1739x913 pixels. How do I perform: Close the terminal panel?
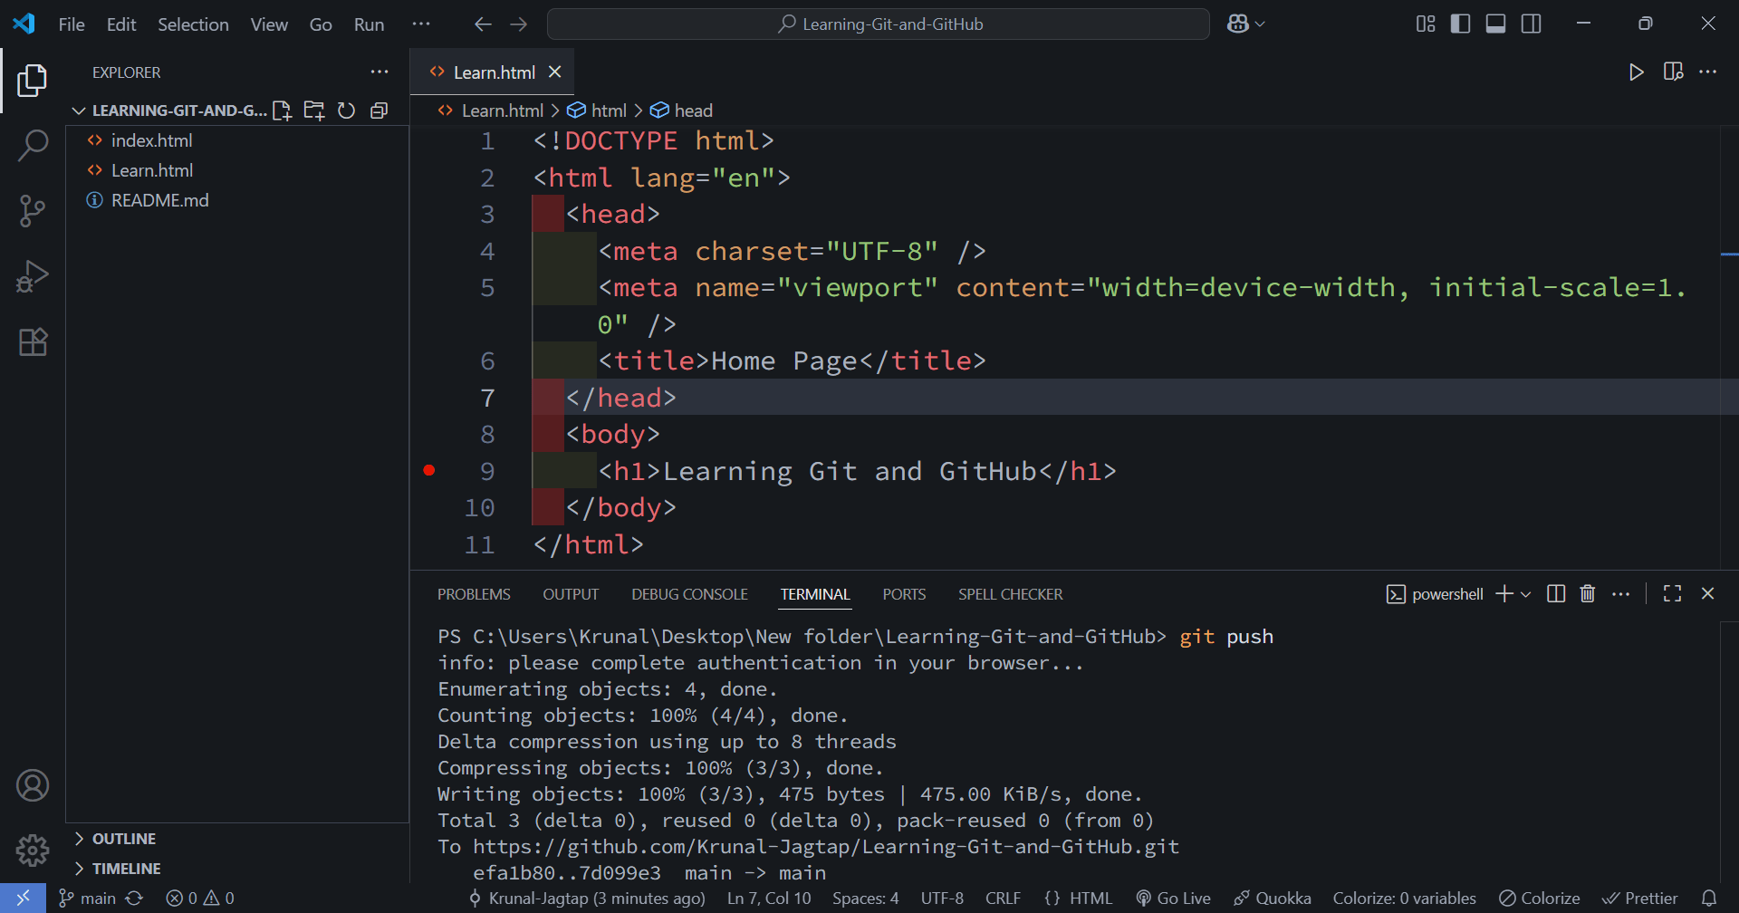click(1708, 594)
